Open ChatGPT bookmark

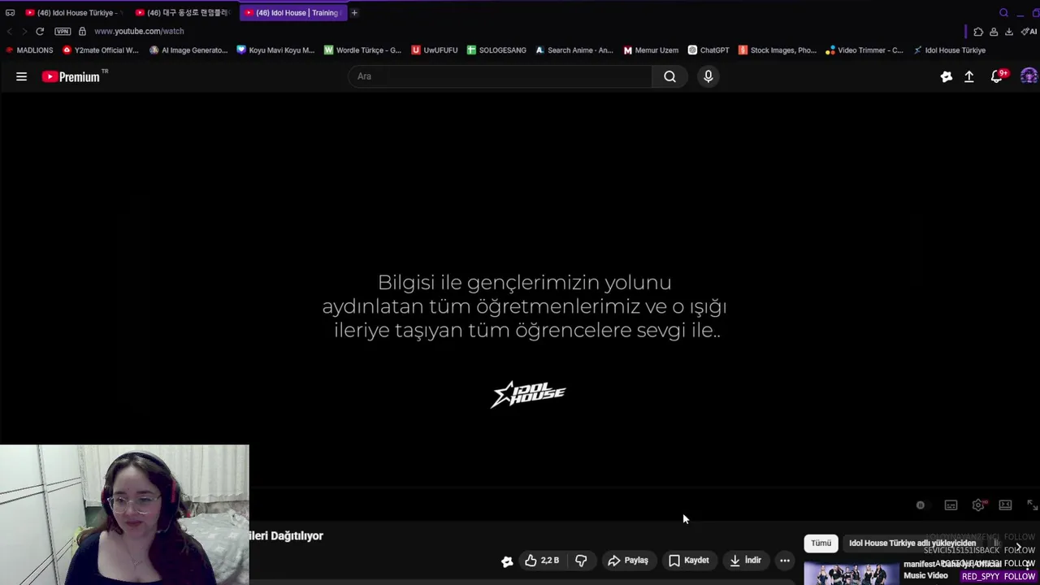tap(708, 50)
